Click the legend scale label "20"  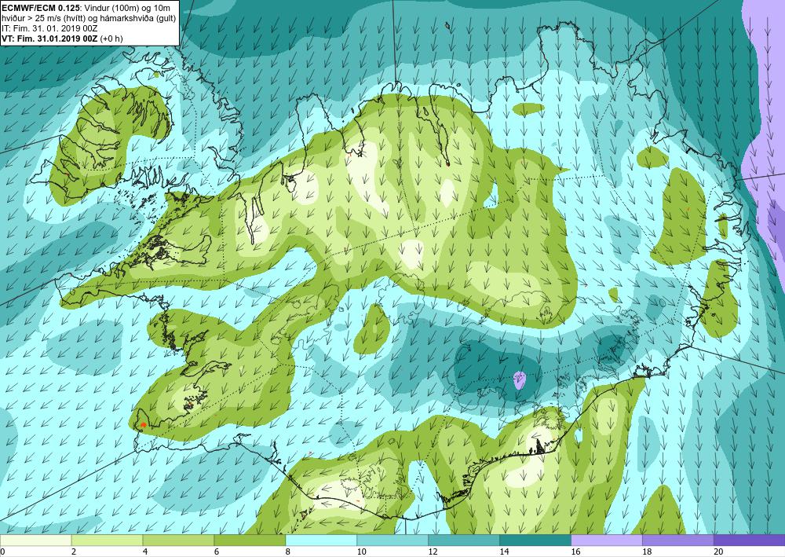click(x=719, y=552)
